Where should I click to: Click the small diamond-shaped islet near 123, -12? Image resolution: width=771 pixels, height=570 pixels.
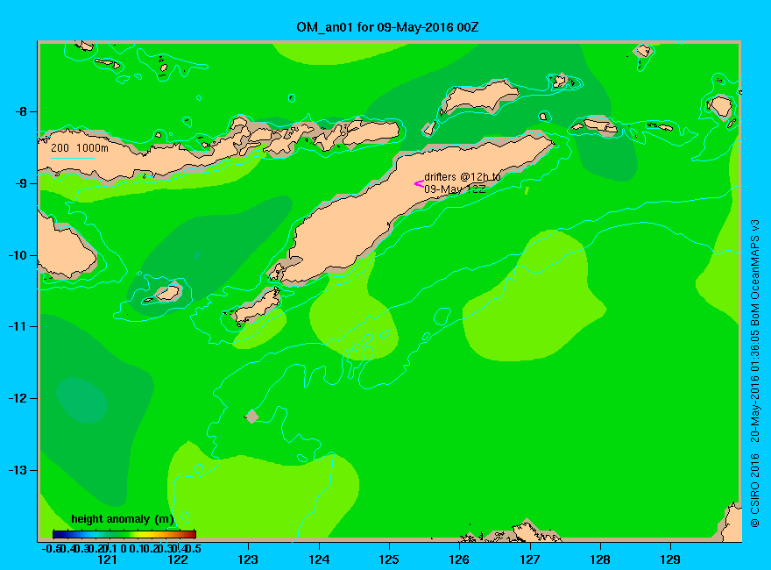coord(252,416)
